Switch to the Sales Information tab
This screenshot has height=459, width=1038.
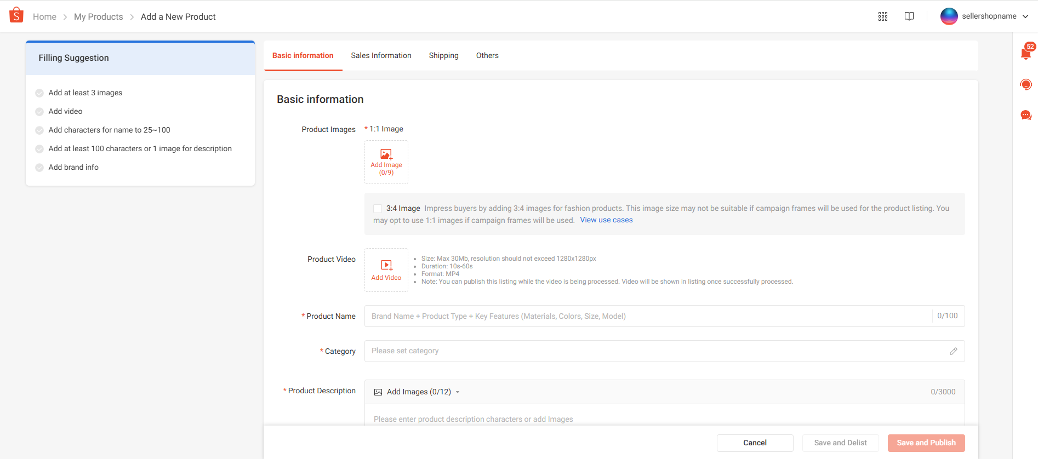pyautogui.click(x=381, y=55)
